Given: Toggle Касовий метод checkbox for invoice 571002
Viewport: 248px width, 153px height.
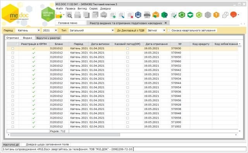Looking at the screenshot, I should [x=127, y=127].
